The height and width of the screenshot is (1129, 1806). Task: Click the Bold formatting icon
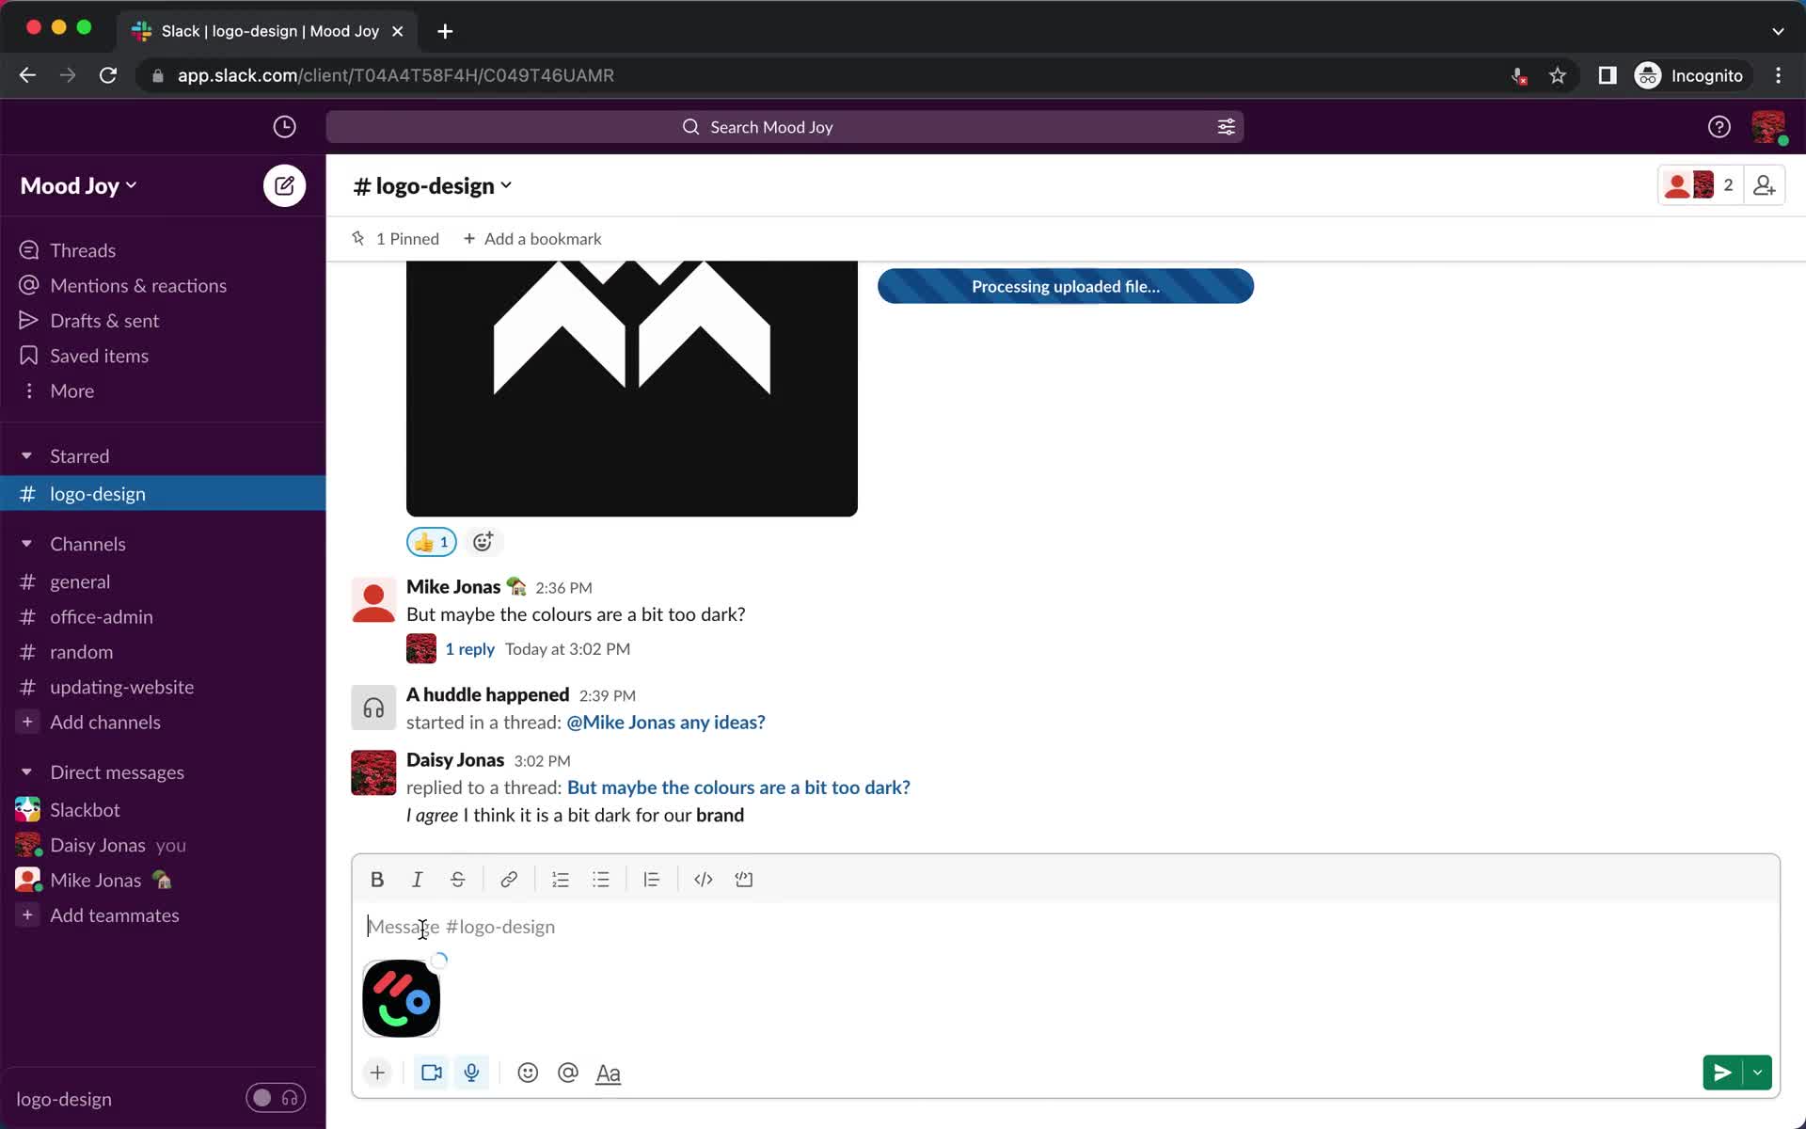[x=377, y=880]
